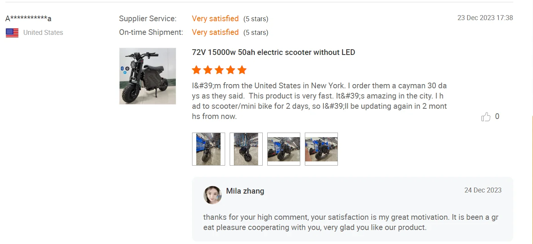Click the United States flag icon
Image resolution: width=533 pixels, height=244 pixels.
tap(12, 33)
